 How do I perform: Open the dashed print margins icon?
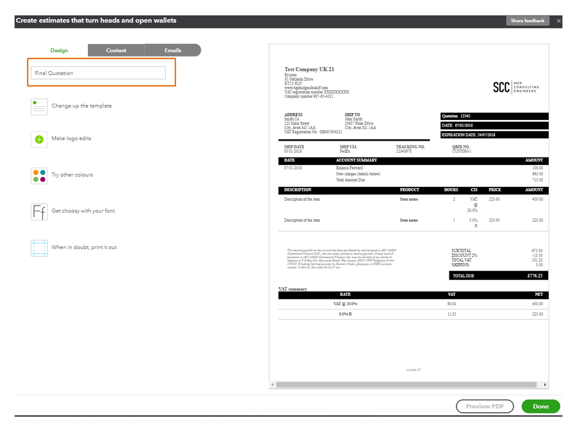tap(39, 248)
